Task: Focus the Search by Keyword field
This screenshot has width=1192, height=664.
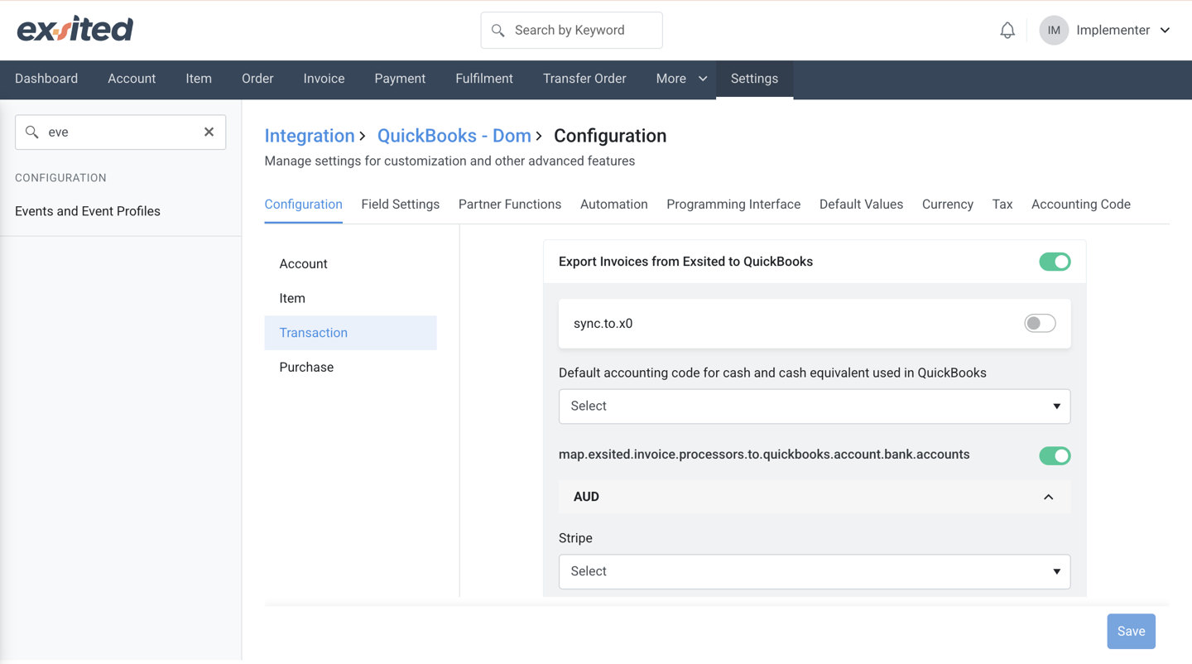Action: (571, 31)
